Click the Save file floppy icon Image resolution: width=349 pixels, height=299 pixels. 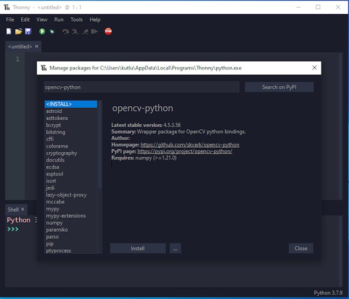28,32
